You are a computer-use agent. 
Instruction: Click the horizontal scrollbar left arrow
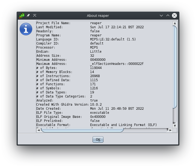(x=38, y=130)
